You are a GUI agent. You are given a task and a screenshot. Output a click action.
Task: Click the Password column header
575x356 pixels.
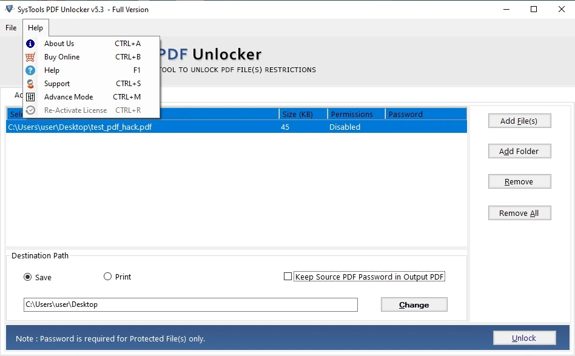(x=426, y=114)
